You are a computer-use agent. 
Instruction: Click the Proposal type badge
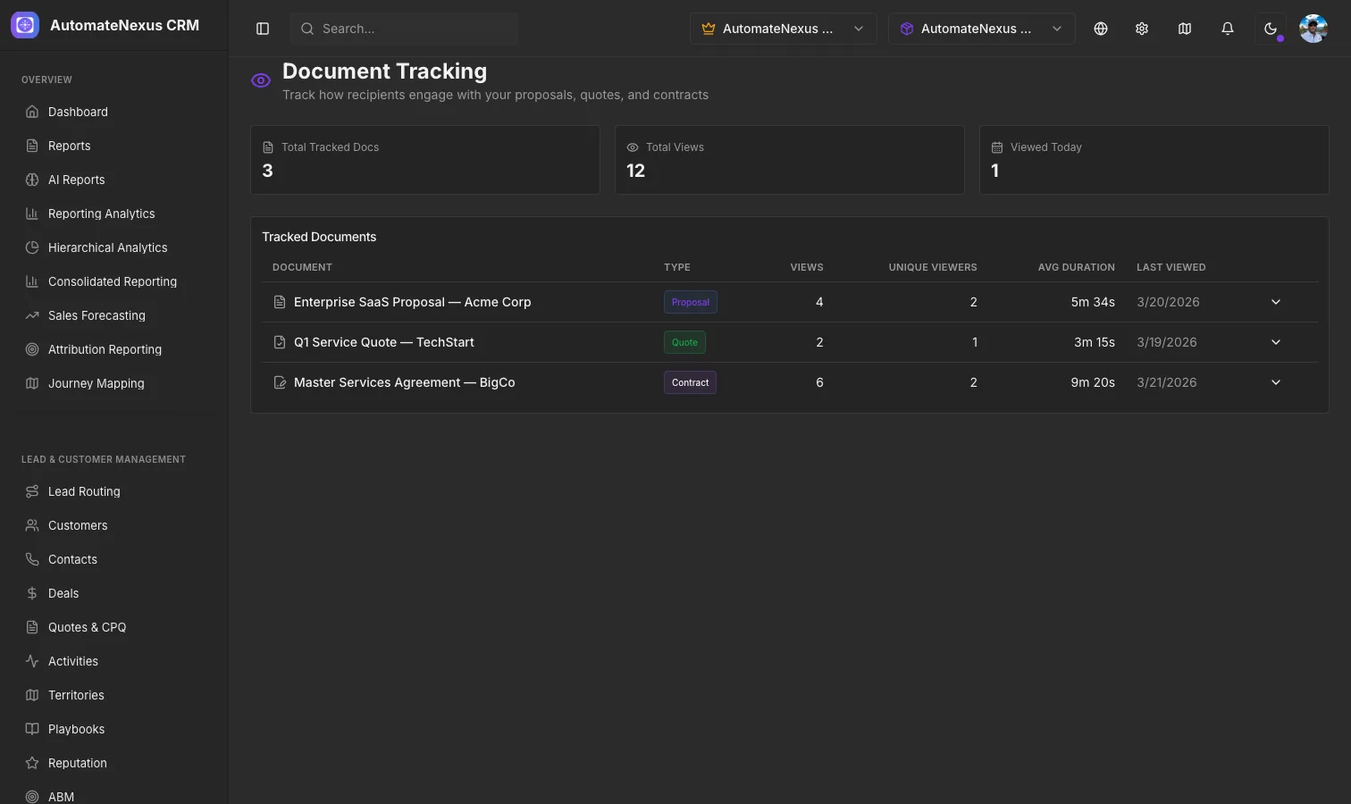(x=691, y=302)
